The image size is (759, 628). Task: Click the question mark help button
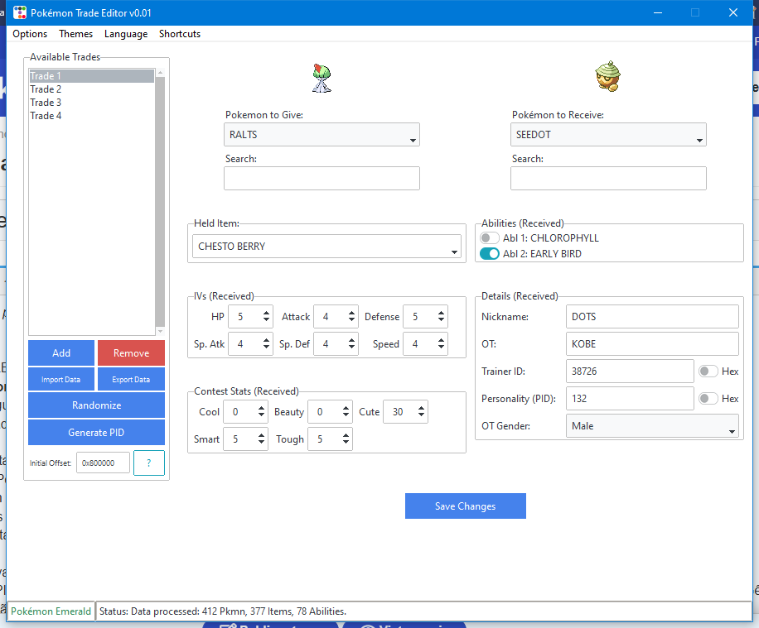149,463
